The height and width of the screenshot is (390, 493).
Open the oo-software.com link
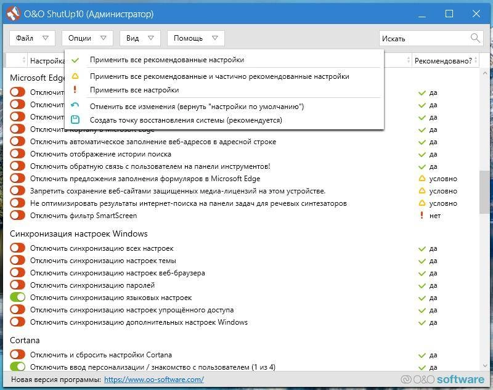point(153,380)
